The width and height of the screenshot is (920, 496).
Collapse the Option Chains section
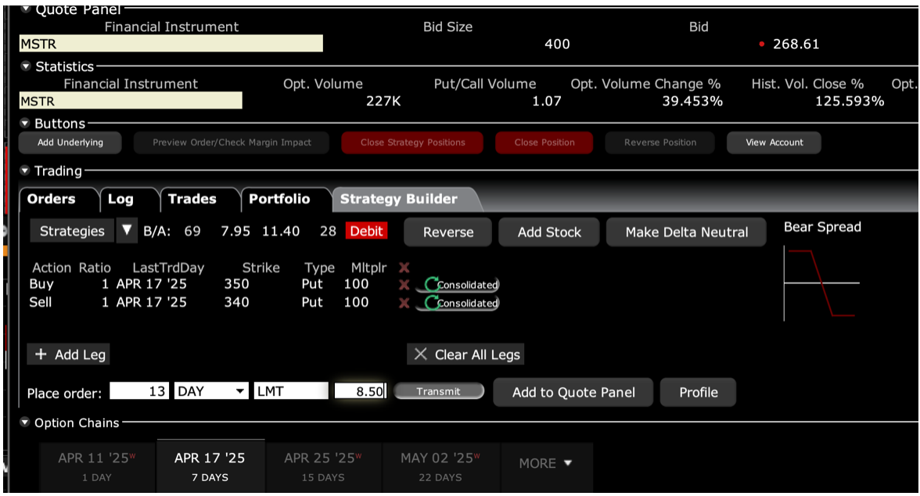pyautogui.click(x=25, y=423)
